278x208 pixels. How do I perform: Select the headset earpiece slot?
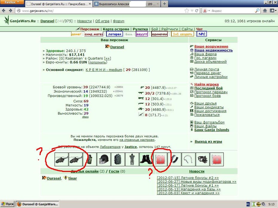coord(188,159)
